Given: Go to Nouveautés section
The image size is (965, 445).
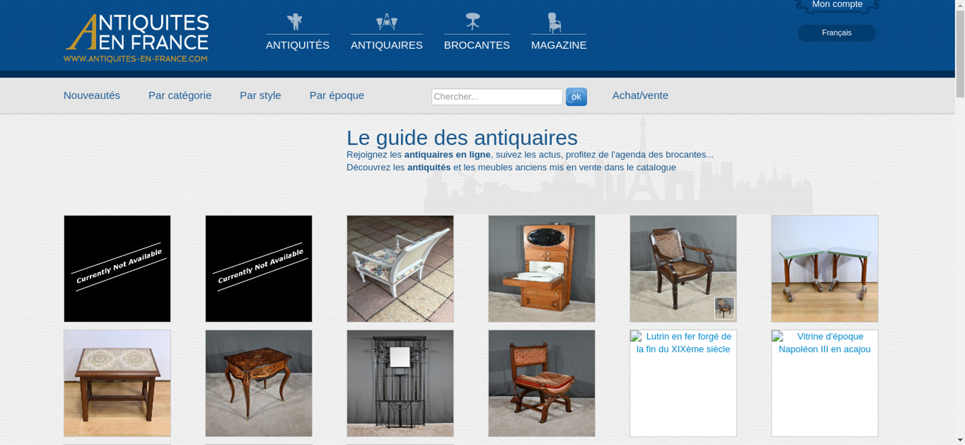Looking at the screenshot, I should pos(92,95).
